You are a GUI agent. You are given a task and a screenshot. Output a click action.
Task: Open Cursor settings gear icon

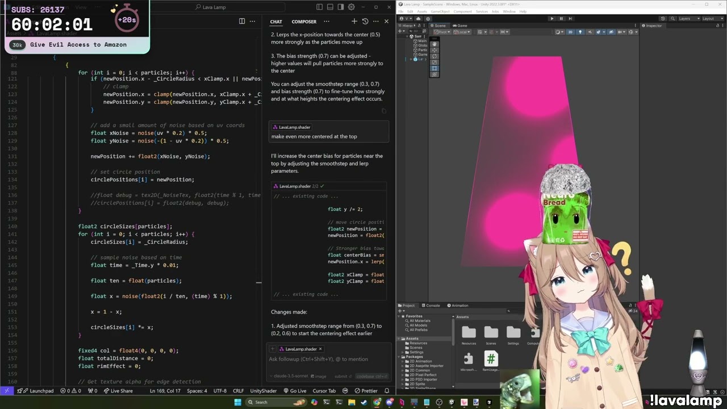[x=351, y=7]
